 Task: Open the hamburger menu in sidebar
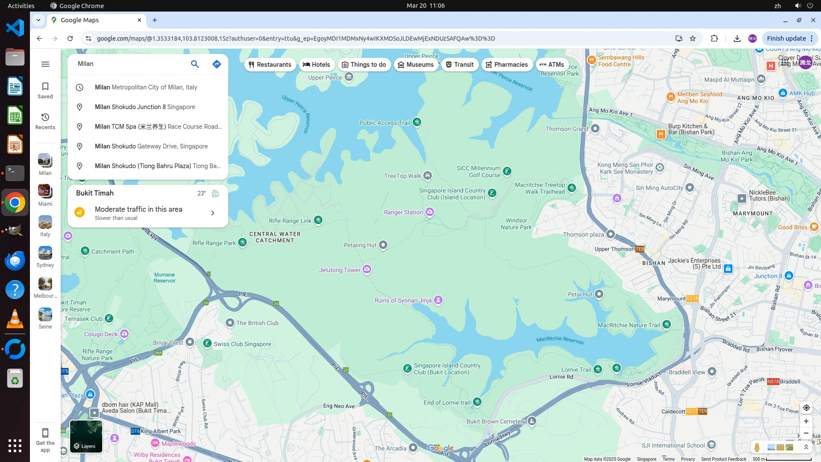click(x=45, y=64)
